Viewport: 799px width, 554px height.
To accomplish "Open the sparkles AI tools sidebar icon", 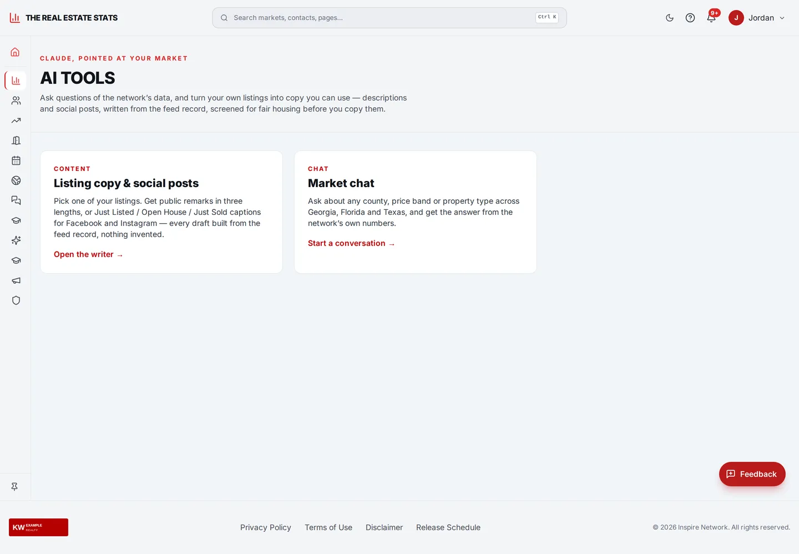I will 16,240.
